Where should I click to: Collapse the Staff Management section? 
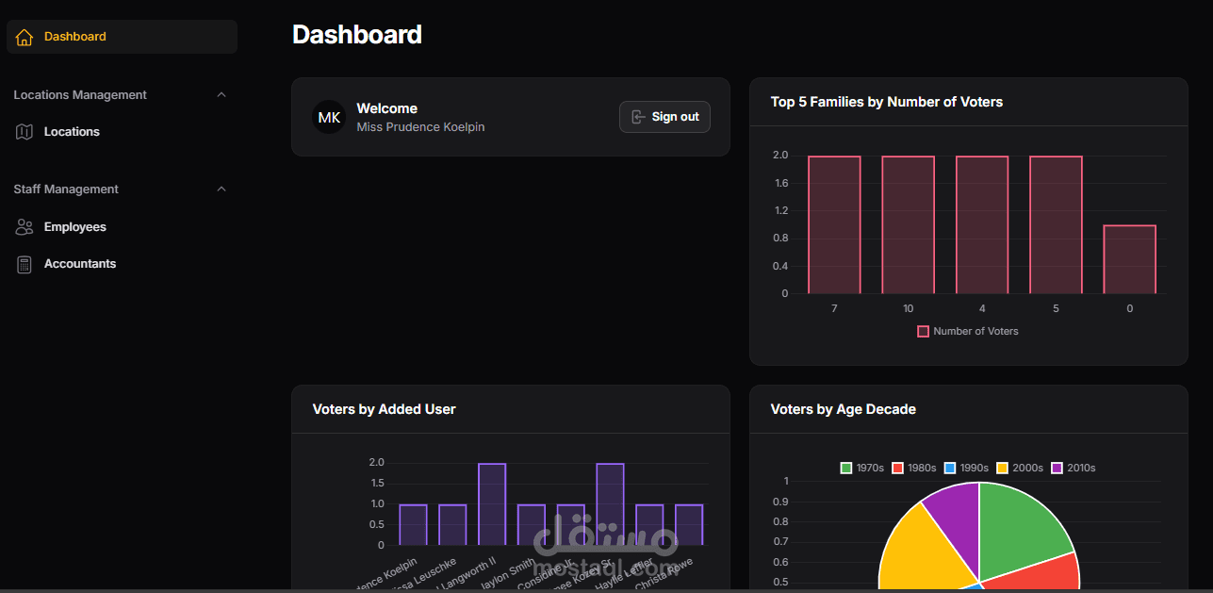[221, 189]
